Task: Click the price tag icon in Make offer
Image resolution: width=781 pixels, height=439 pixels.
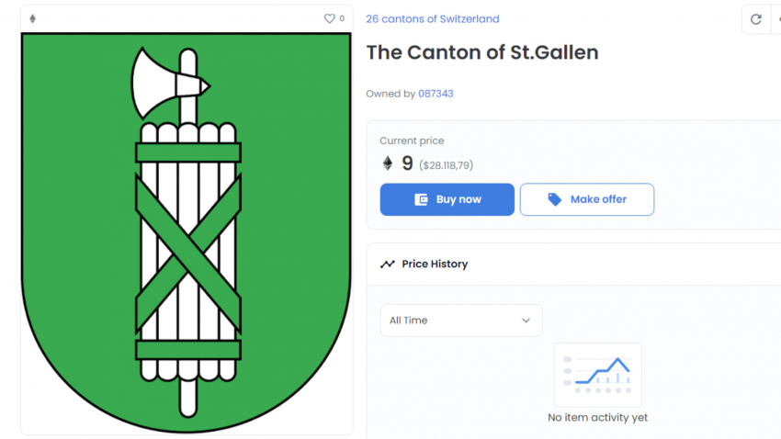Action: (554, 199)
